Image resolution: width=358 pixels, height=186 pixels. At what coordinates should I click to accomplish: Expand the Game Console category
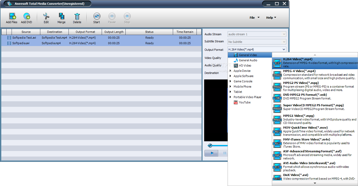[x=231, y=81]
